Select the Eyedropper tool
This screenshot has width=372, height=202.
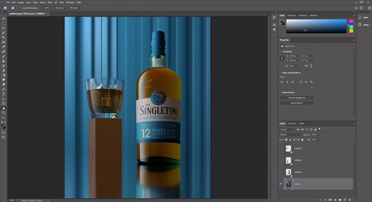(x=3, y=47)
